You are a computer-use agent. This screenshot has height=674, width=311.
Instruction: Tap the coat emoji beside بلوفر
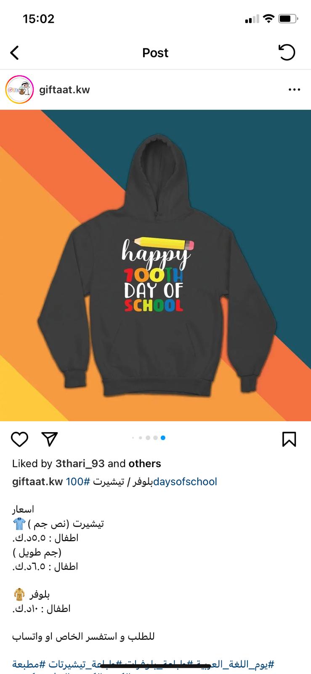[x=19, y=594]
